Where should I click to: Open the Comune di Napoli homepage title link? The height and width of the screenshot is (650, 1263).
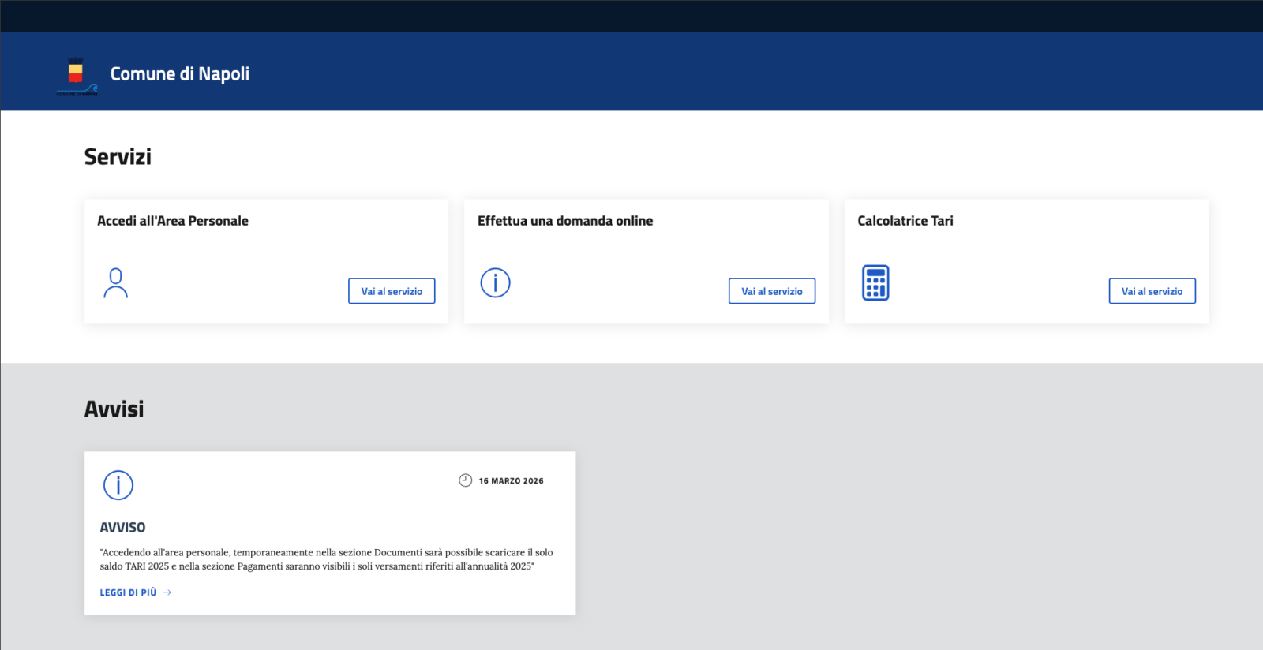179,74
